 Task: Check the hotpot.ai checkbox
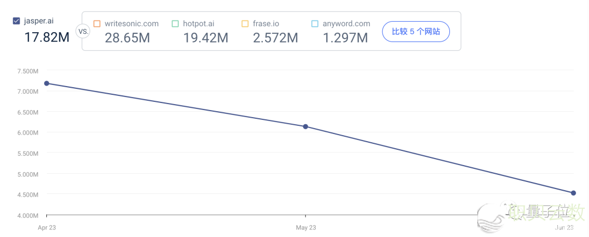coord(176,23)
